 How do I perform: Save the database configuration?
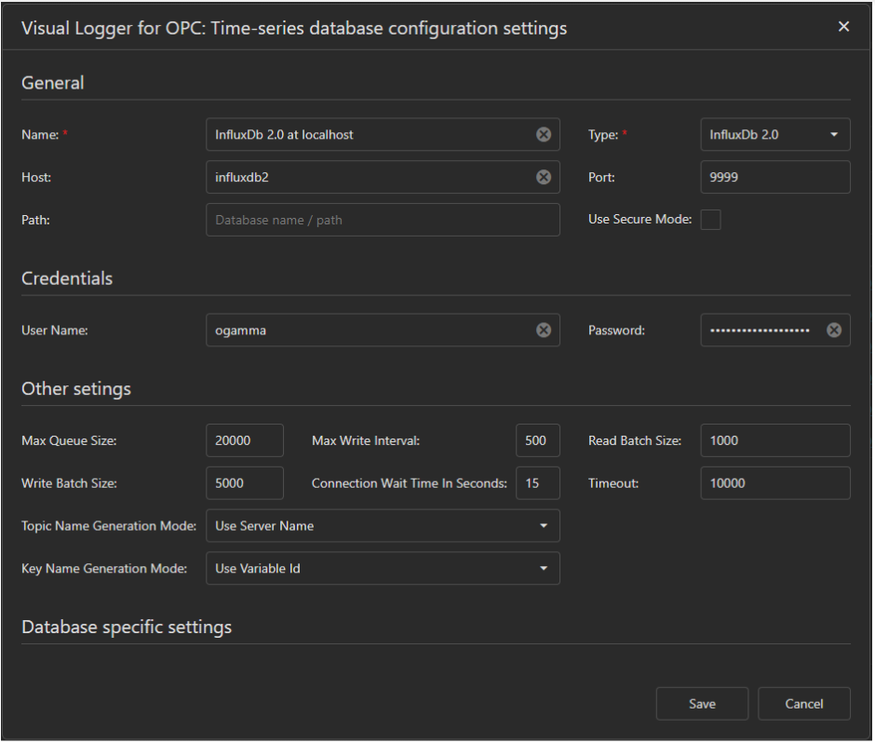pos(702,703)
